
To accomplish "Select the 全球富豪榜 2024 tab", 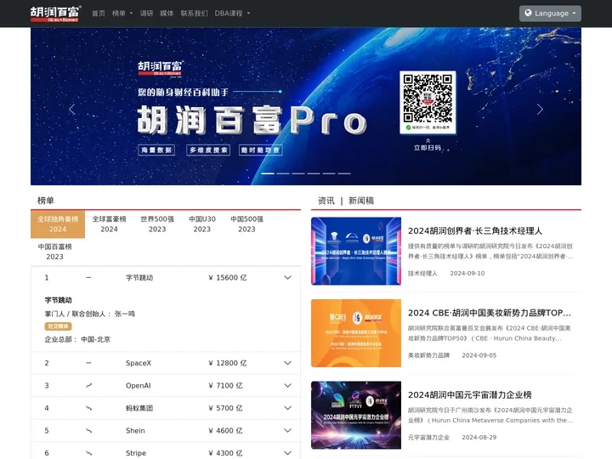I will (x=110, y=224).
